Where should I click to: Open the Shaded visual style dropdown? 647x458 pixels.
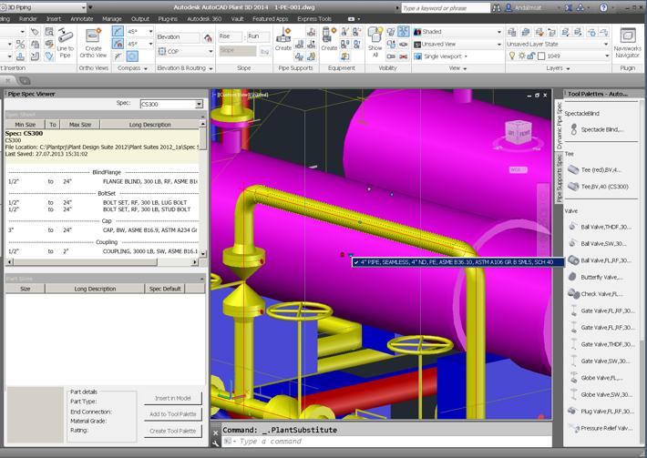point(498,32)
